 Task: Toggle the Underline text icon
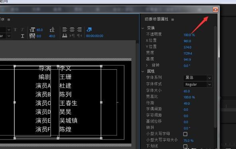(22, 36)
